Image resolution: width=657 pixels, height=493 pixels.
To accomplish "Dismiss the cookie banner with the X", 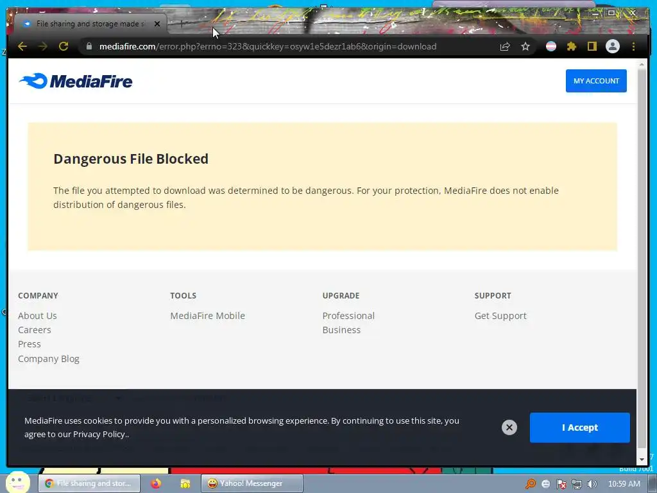I will (509, 428).
